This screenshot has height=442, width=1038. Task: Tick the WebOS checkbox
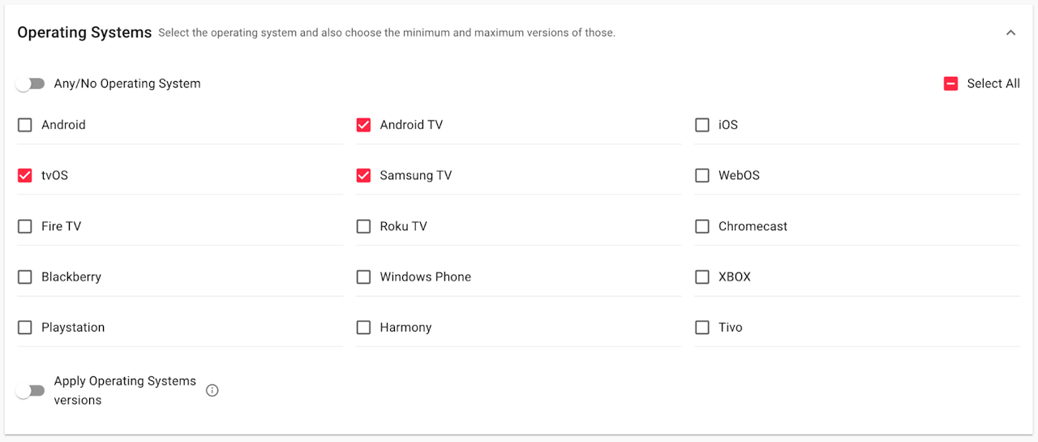[x=702, y=175]
